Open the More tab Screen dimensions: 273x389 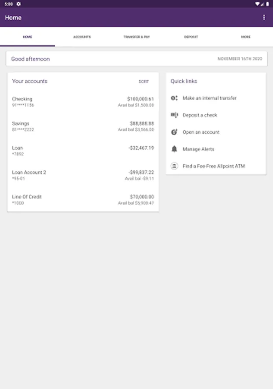pyautogui.click(x=245, y=37)
